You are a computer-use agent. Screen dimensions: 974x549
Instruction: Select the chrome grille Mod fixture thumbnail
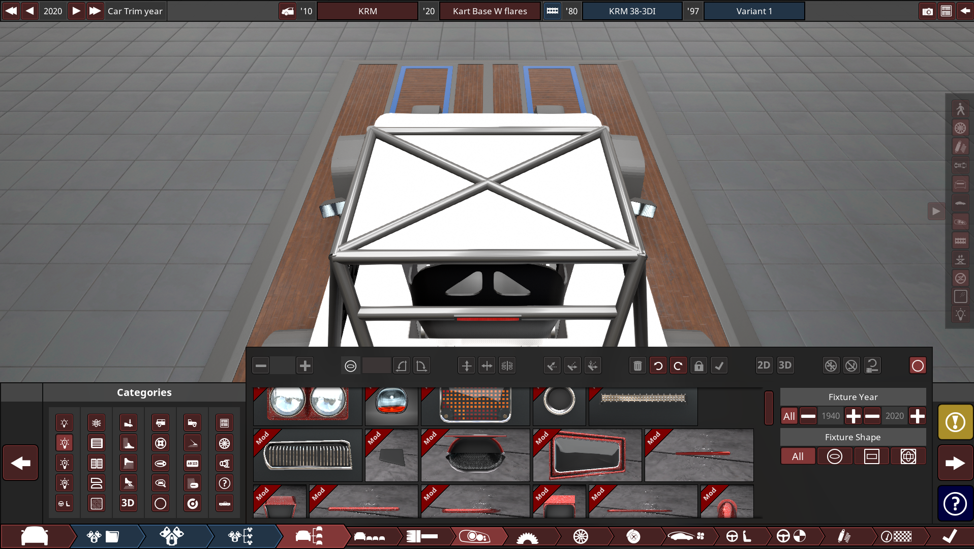[308, 455]
